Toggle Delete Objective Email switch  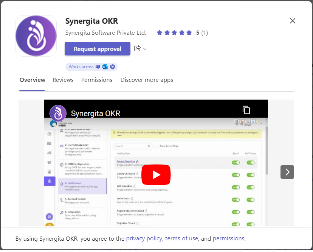pos(236,175)
